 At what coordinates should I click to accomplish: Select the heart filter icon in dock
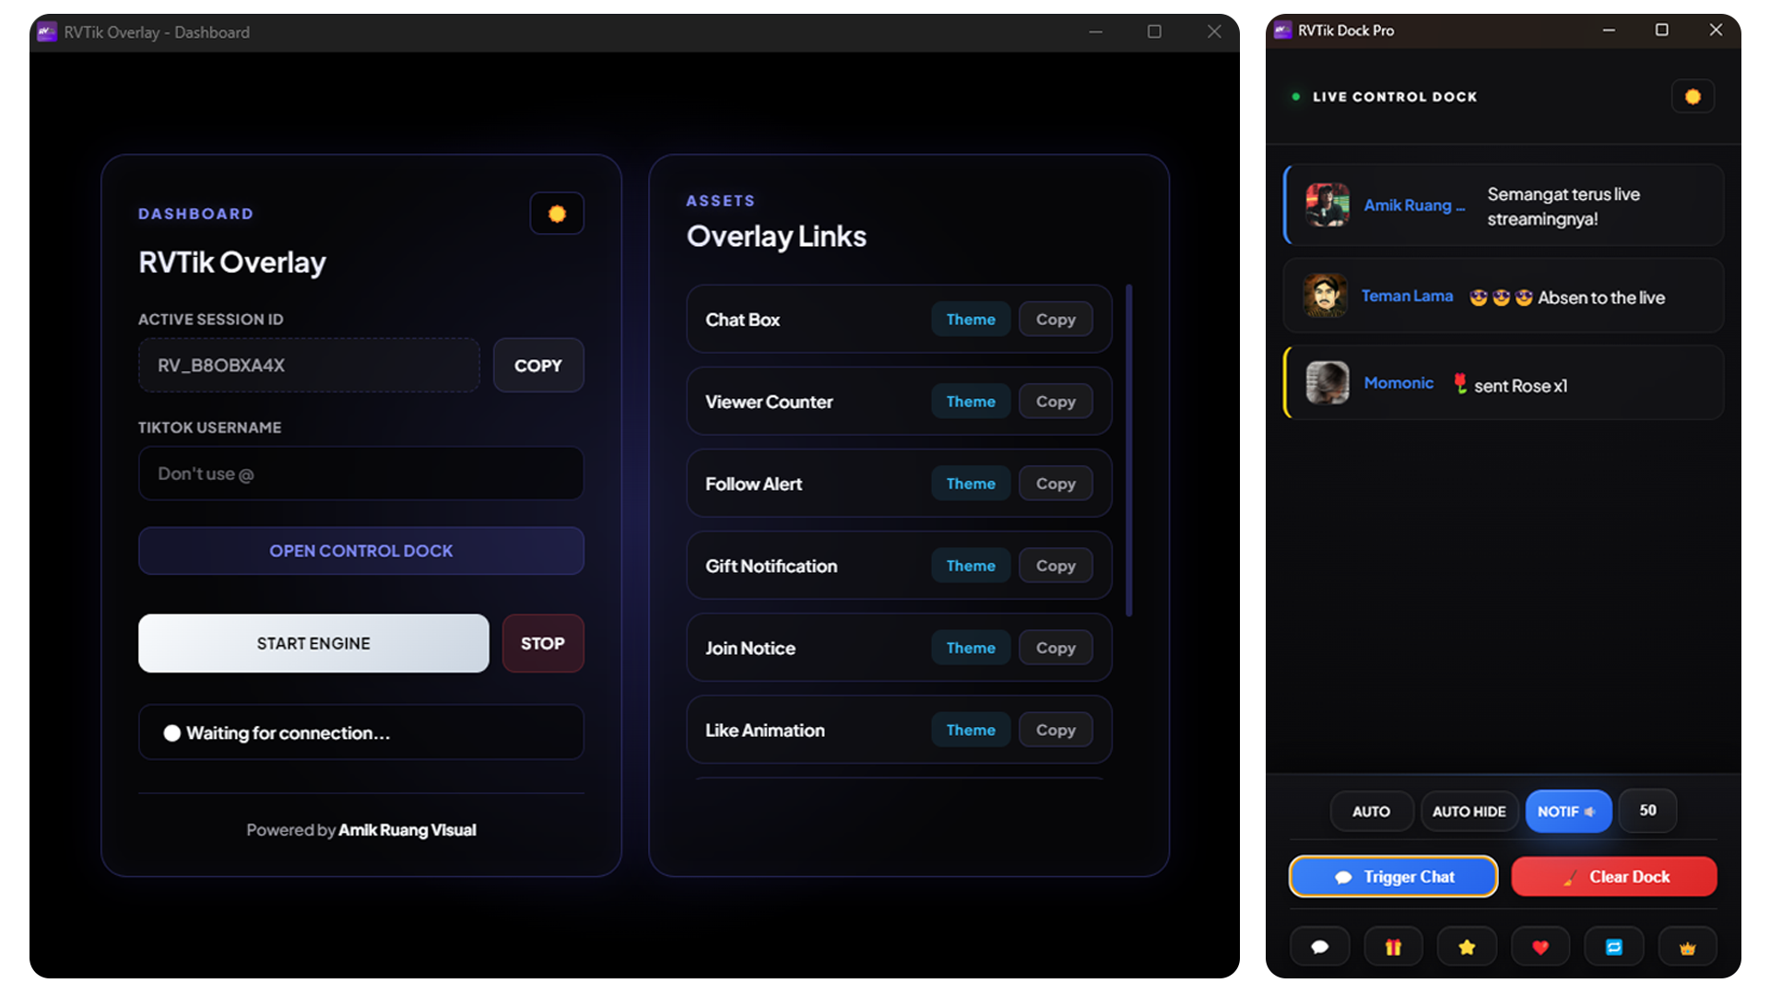click(1540, 945)
